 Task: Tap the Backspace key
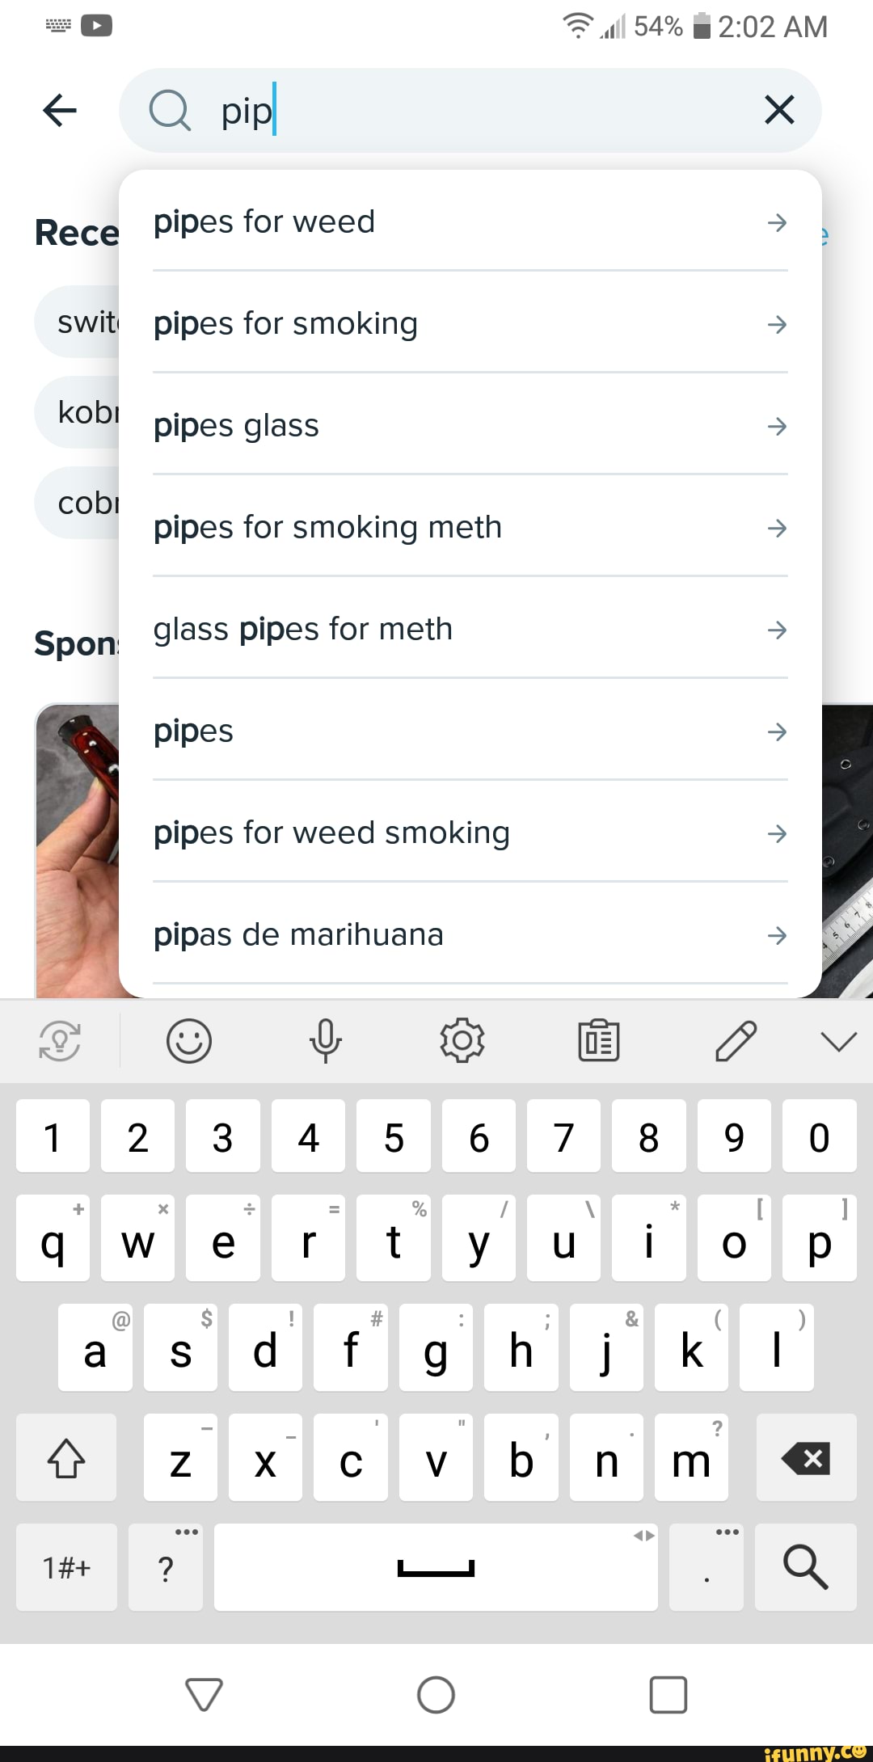807,1459
